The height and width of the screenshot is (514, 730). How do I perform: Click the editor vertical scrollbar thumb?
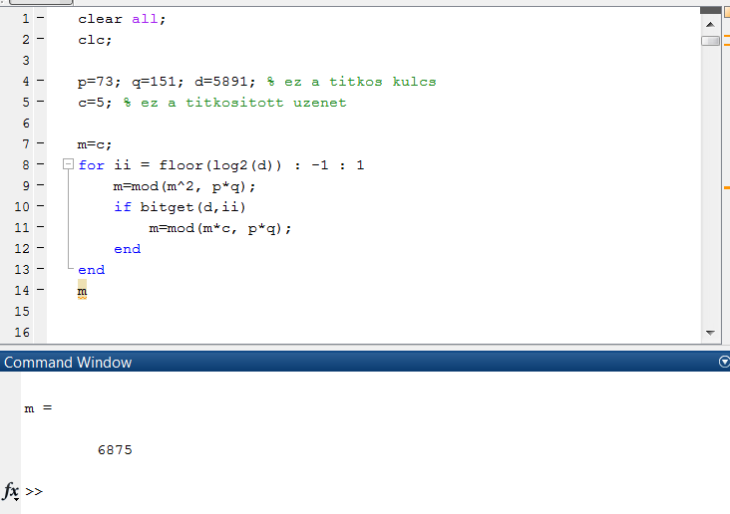(x=710, y=41)
